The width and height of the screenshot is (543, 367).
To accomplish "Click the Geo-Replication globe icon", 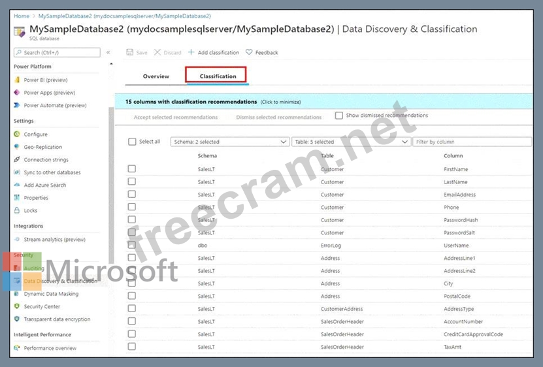I will [x=16, y=147].
